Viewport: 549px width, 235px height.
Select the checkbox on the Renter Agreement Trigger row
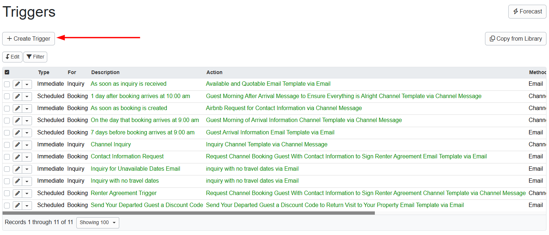(7, 193)
